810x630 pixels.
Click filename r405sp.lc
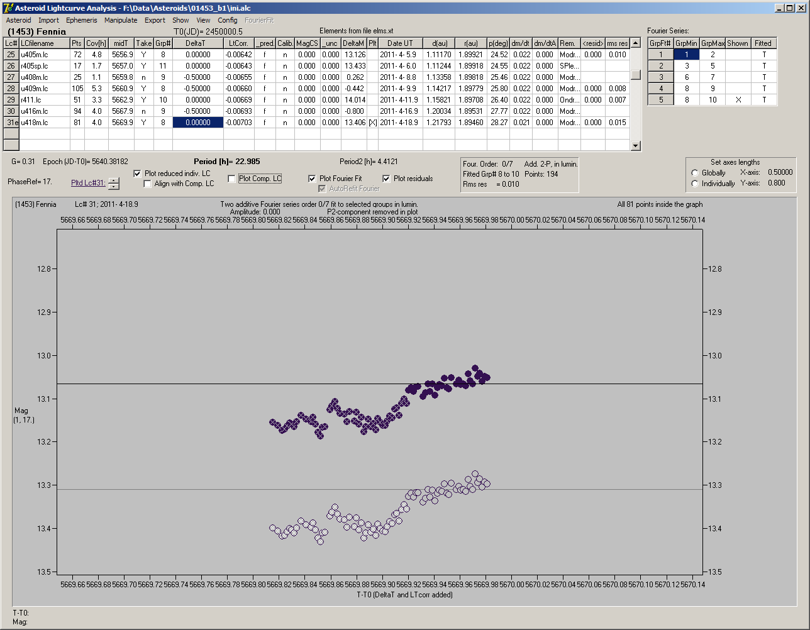[x=44, y=66]
